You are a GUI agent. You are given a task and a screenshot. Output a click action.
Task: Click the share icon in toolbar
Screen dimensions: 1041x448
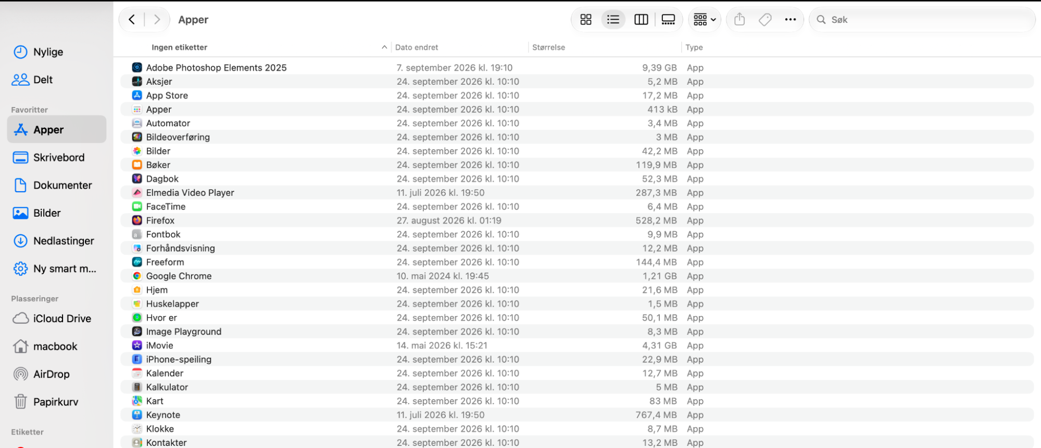pos(739,20)
